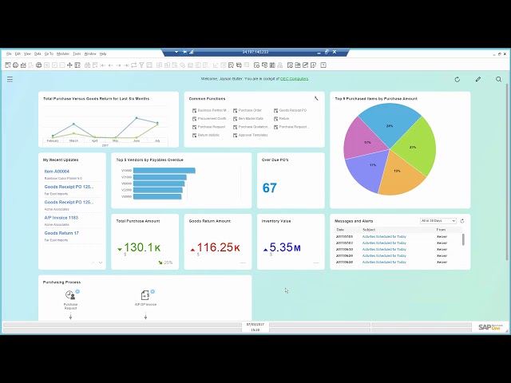
Task: Click the Send Email toolbar icon
Action: (x=23, y=65)
